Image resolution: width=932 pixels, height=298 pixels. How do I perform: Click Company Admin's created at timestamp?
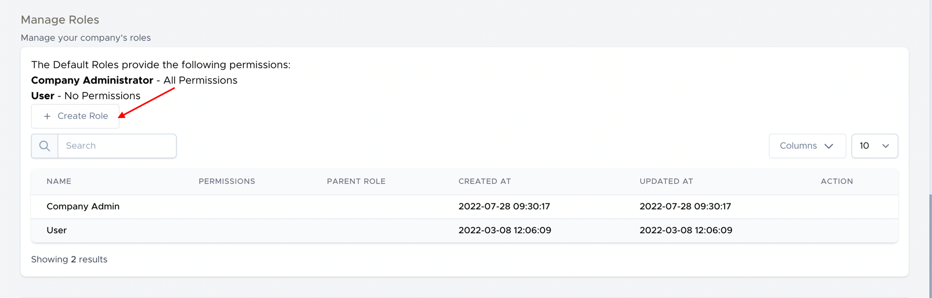[504, 206]
